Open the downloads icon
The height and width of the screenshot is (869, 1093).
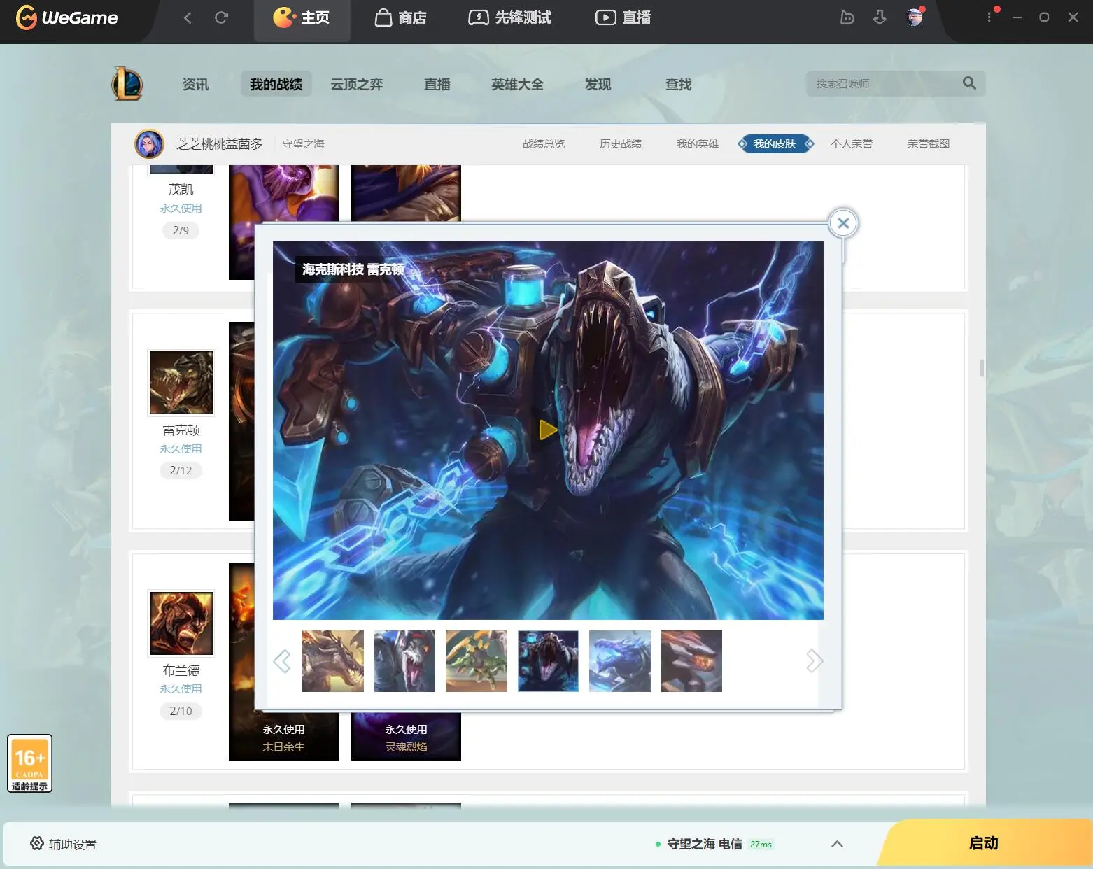tap(880, 17)
